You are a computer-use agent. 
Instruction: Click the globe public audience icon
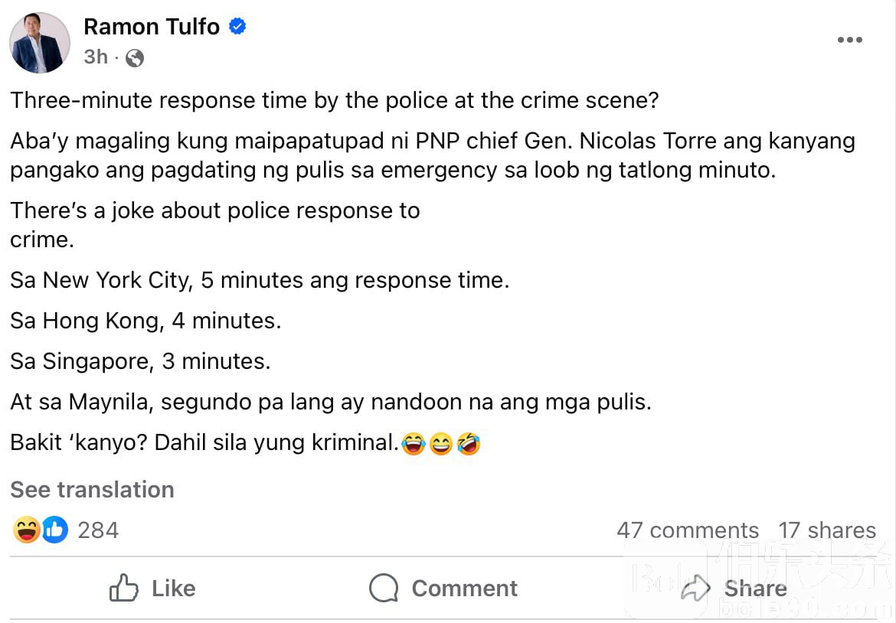click(135, 58)
